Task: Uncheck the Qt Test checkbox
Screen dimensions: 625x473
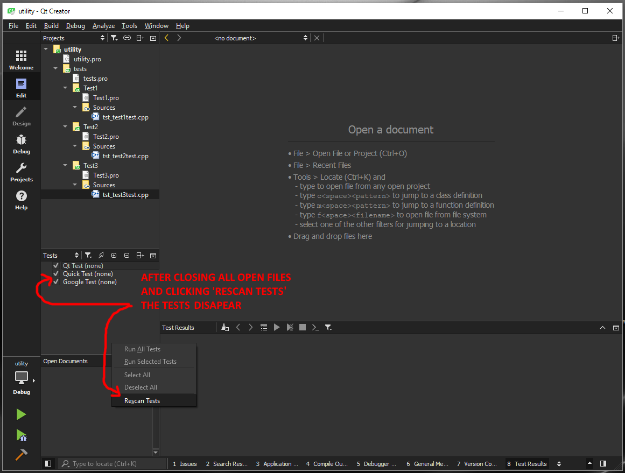Action: coord(56,266)
